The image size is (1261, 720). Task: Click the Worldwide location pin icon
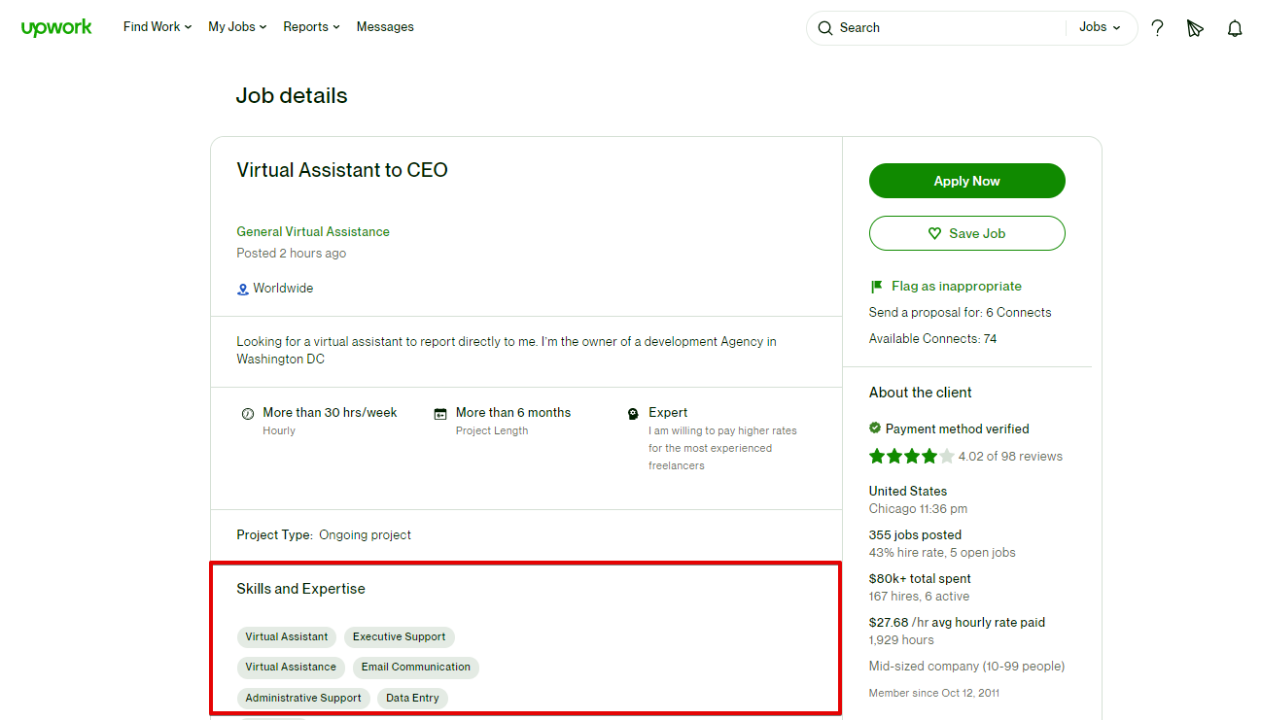point(243,289)
